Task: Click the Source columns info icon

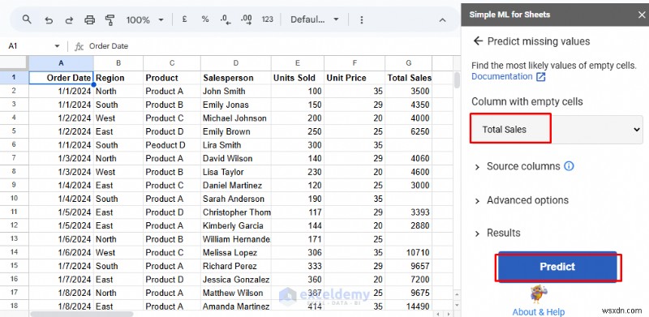Action: pyautogui.click(x=569, y=166)
